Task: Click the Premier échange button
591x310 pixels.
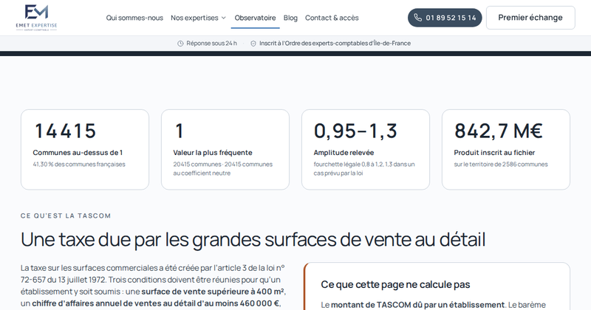Action: (530, 18)
